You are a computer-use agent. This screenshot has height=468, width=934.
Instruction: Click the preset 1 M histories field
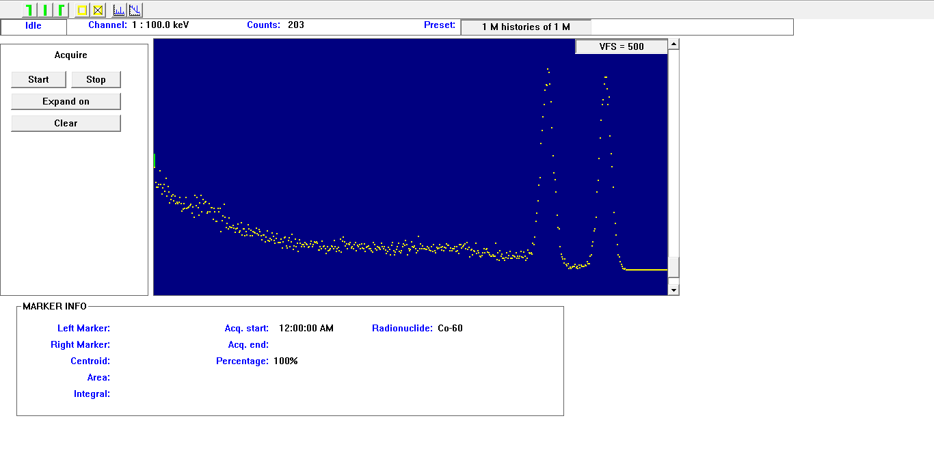tap(525, 27)
